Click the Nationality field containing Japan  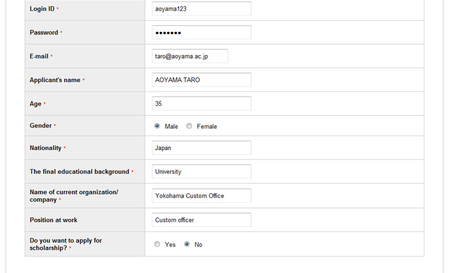[201, 148]
